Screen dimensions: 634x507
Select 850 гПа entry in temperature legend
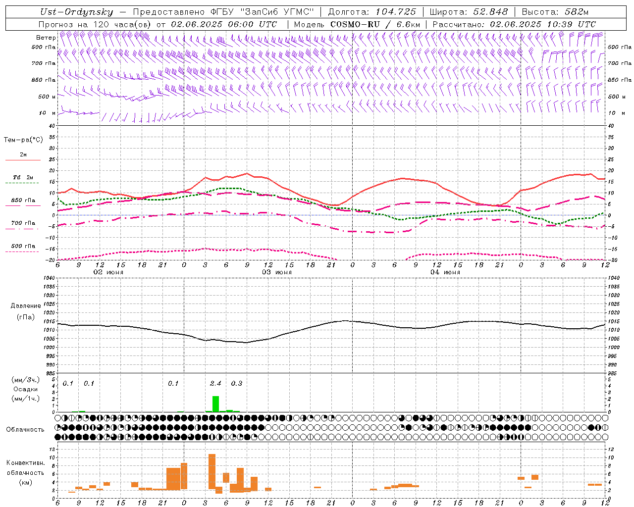click(23, 200)
